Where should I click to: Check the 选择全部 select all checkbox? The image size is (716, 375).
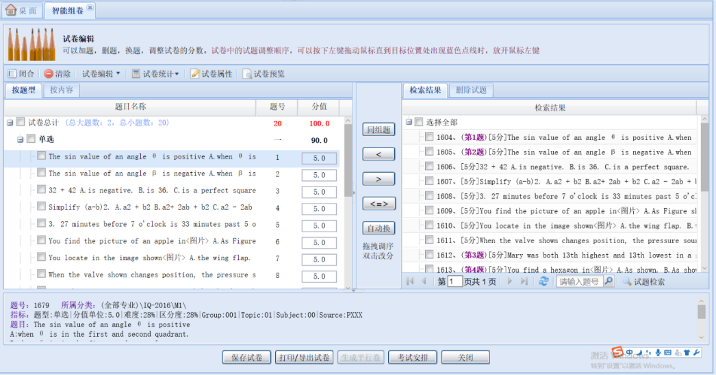coord(418,122)
